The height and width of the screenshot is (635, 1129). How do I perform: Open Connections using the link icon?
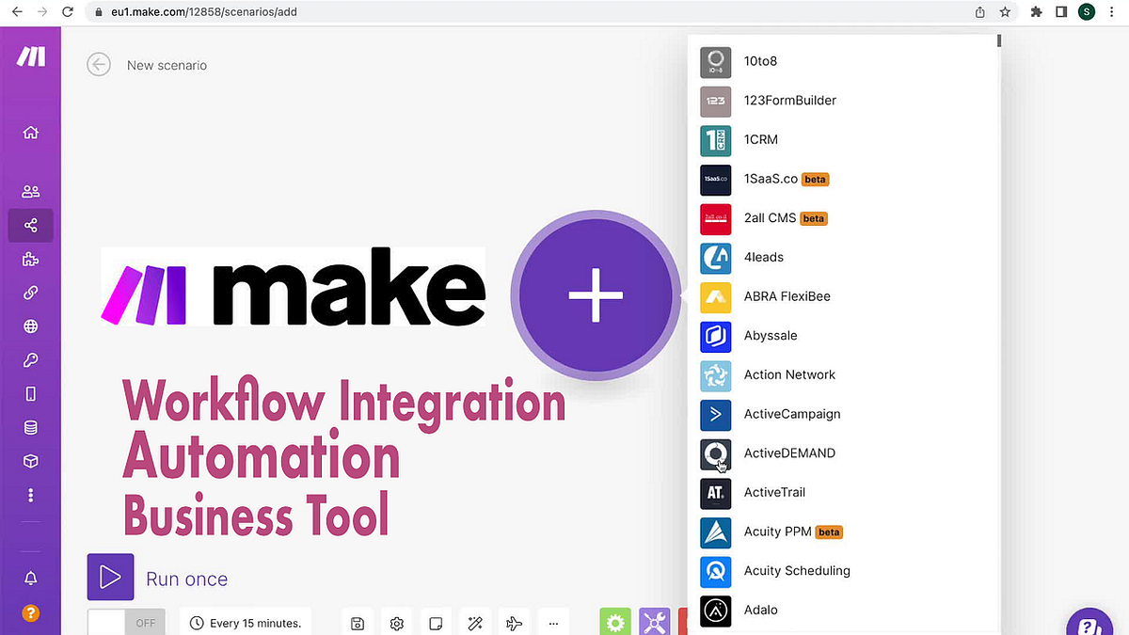click(31, 293)
